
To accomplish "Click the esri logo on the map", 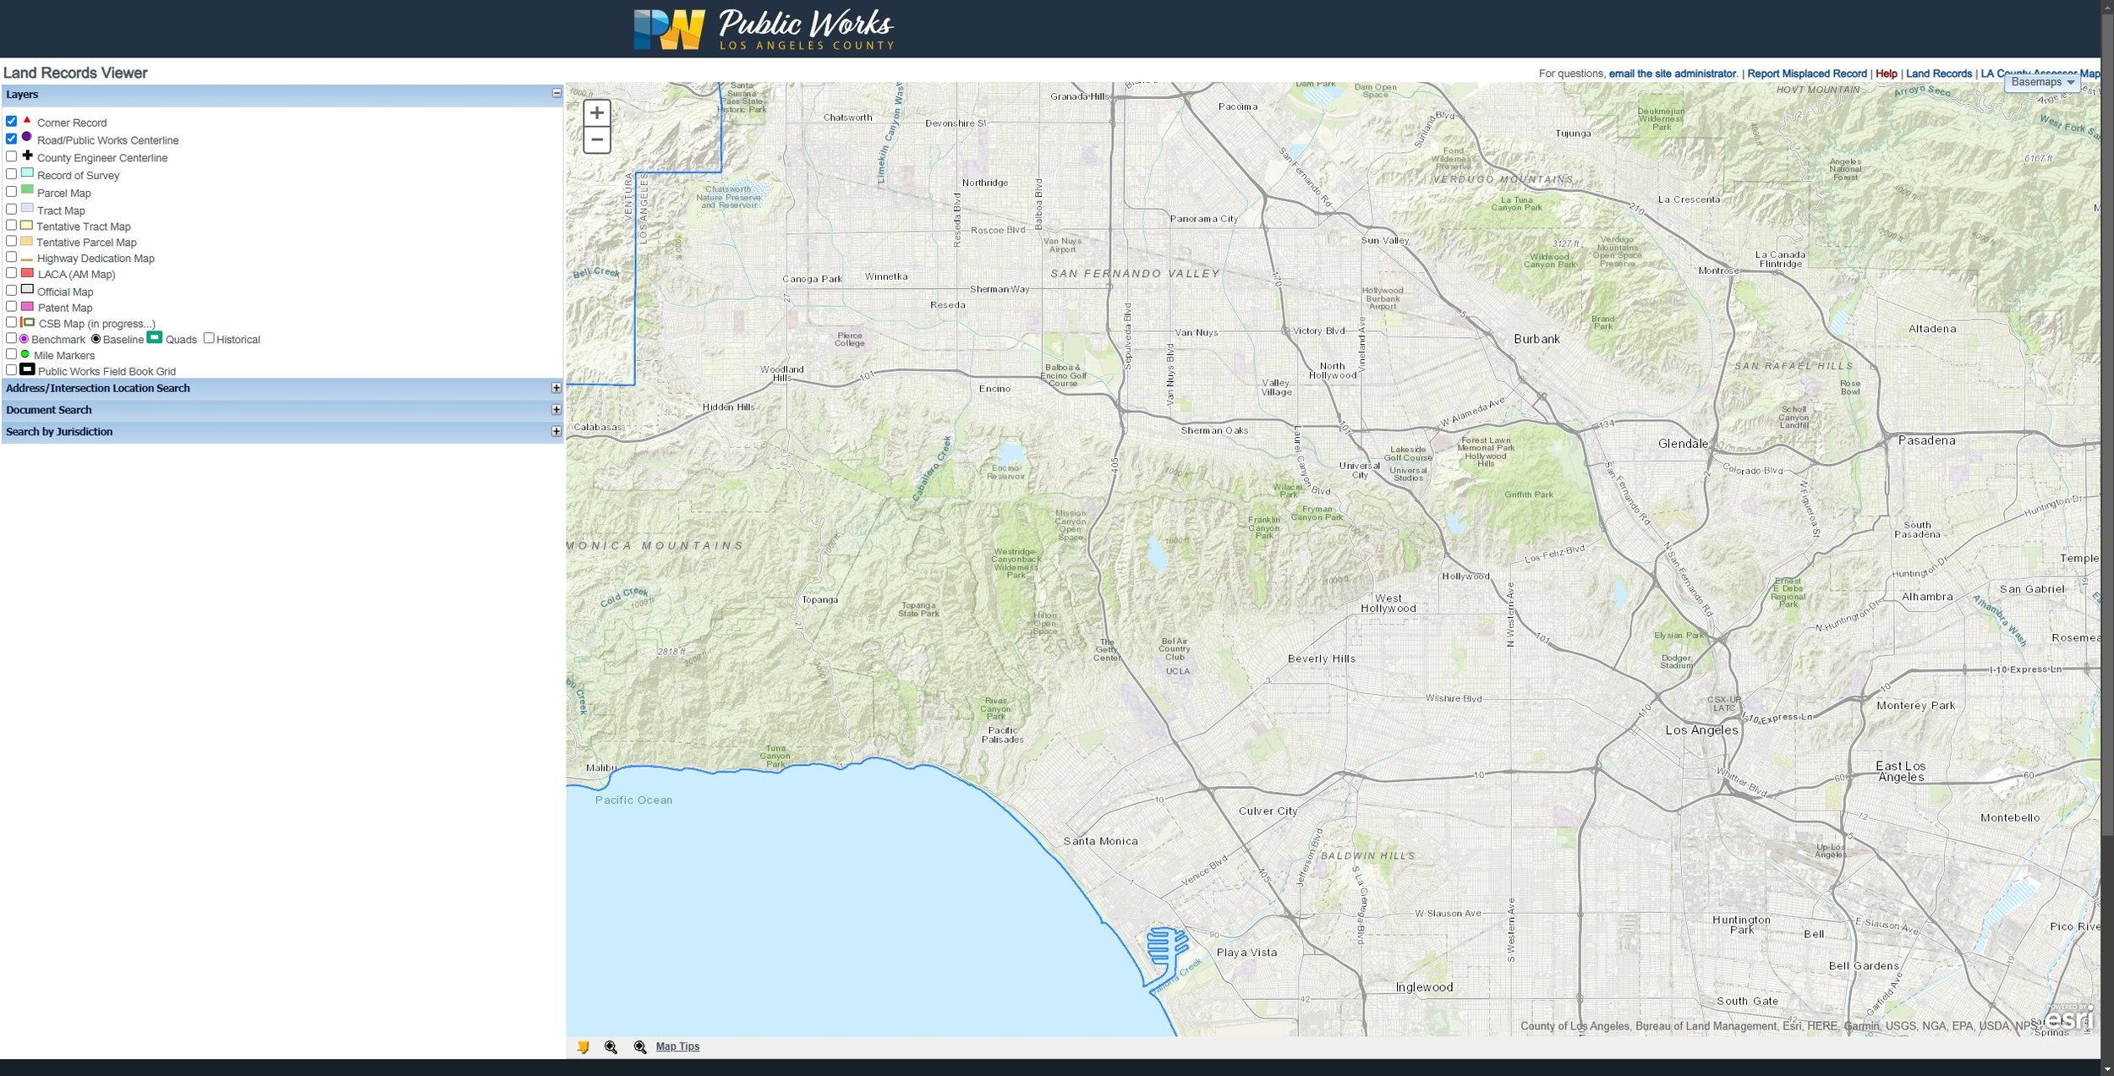I will coord(2068,1019).
